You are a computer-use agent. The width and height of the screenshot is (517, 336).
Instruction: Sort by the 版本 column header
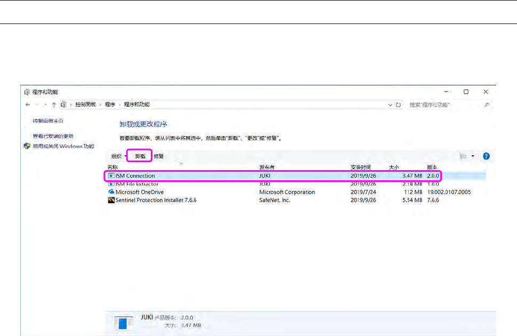[x=432, y=167]
